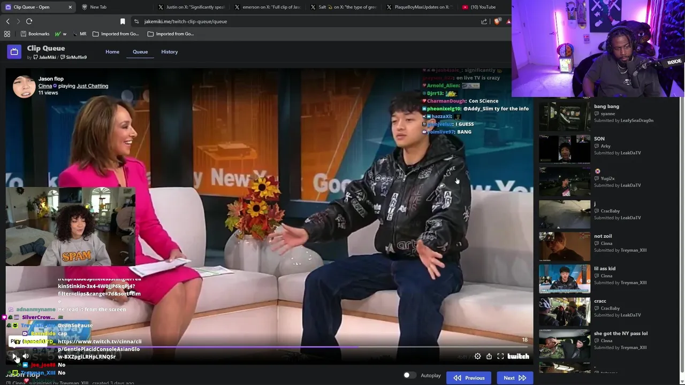685x385 pixels.
Task: Reload the page with refresh icon
Action: click(29, 21)
